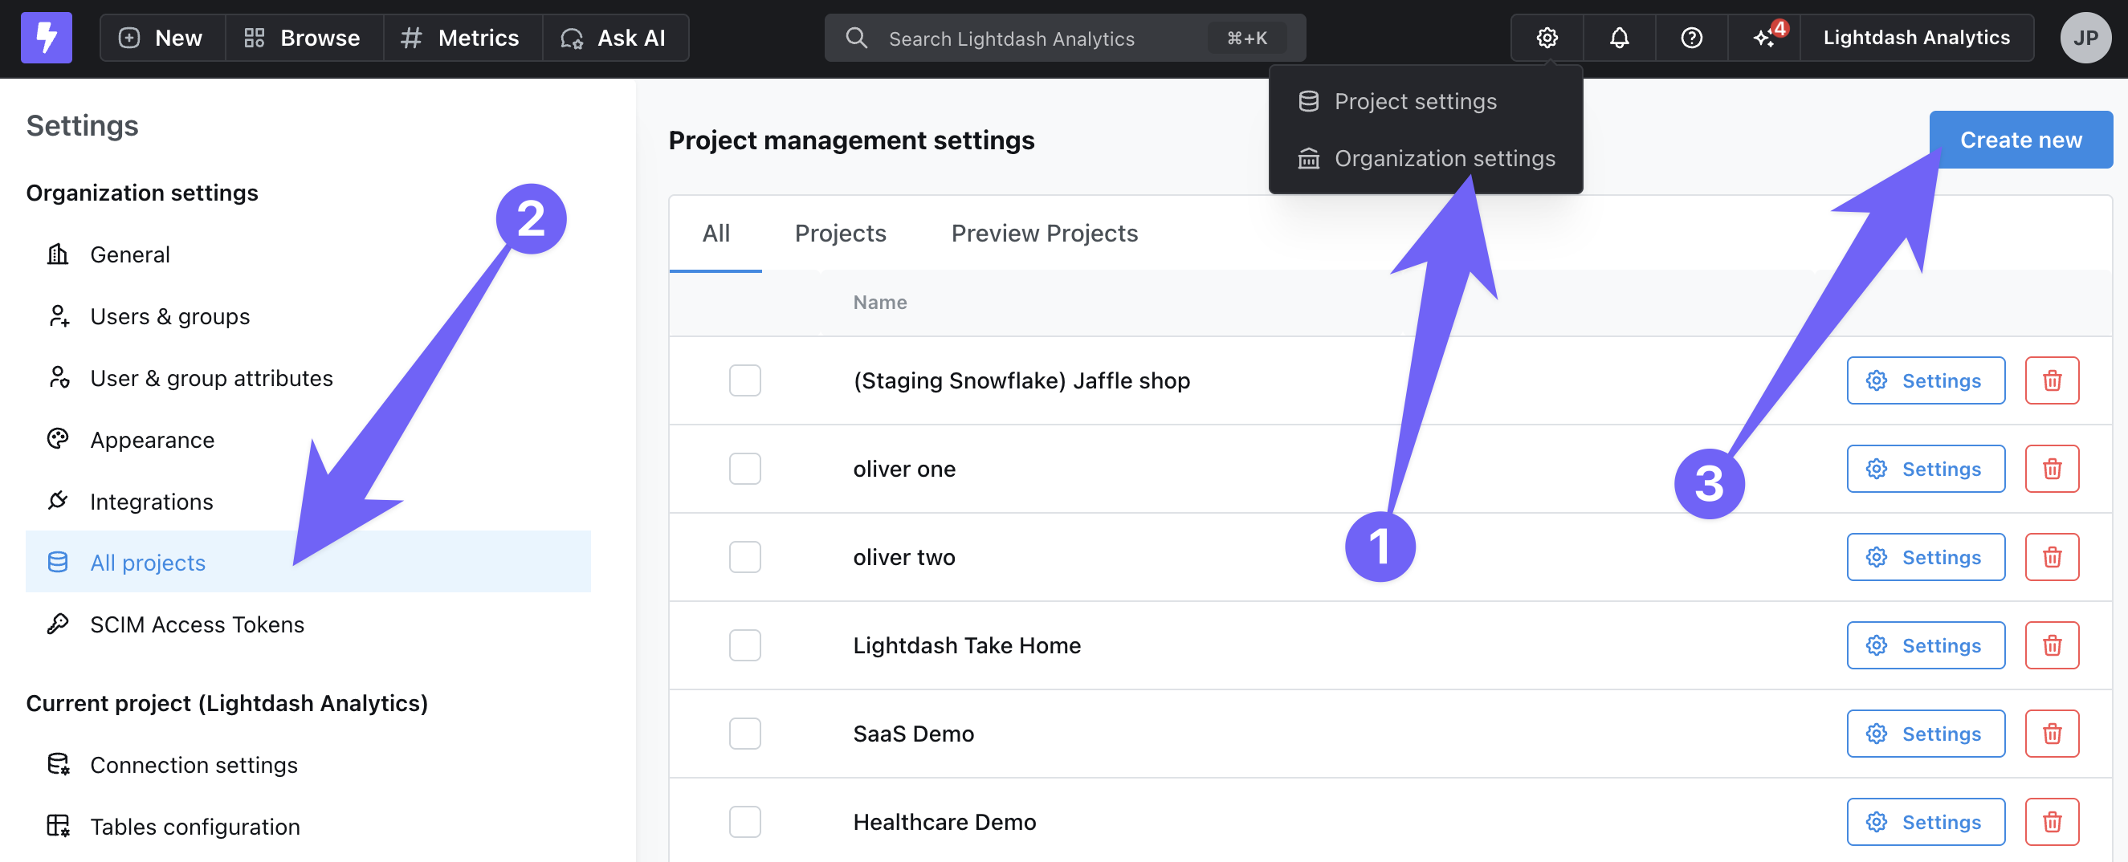This screenshot has height=862, width=2128.
Task: Delete the oliver one project
Action: point(2051,469)
